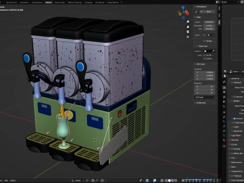Viewport: 244px width, 183px height.
Task: Toggle X-ray display in the viewport header
Action: pyautogui.click(x=162, y=180)
